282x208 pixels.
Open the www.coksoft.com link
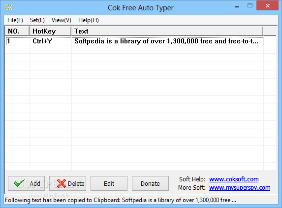(234, 179)
